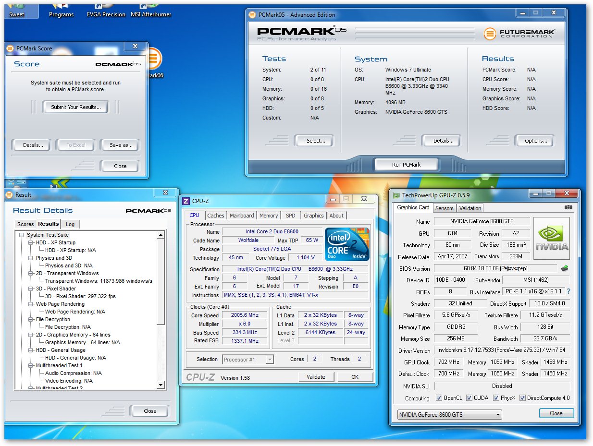The height and width of the screenshot is (446, 593).
Task: Switch to the Caches tab in CPU-Z
Action: pos(216,216)
